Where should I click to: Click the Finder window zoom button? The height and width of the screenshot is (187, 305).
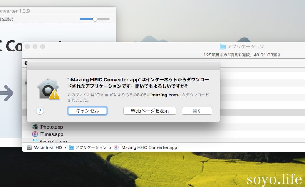tap(43, 46)
